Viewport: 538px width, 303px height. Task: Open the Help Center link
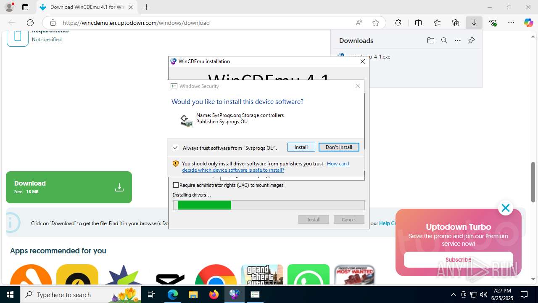[388, 223]
